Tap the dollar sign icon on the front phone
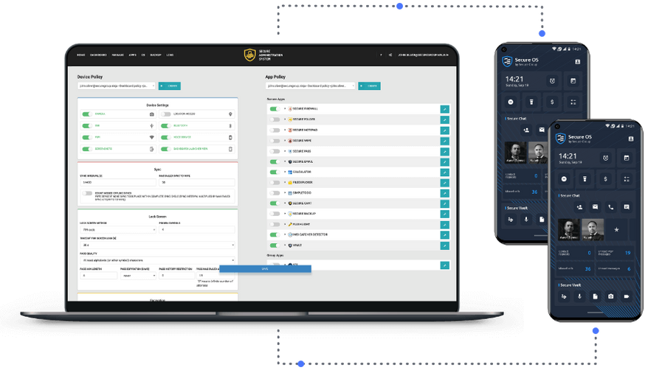Screen dimensions: 648x370 (x=605, y=179)
